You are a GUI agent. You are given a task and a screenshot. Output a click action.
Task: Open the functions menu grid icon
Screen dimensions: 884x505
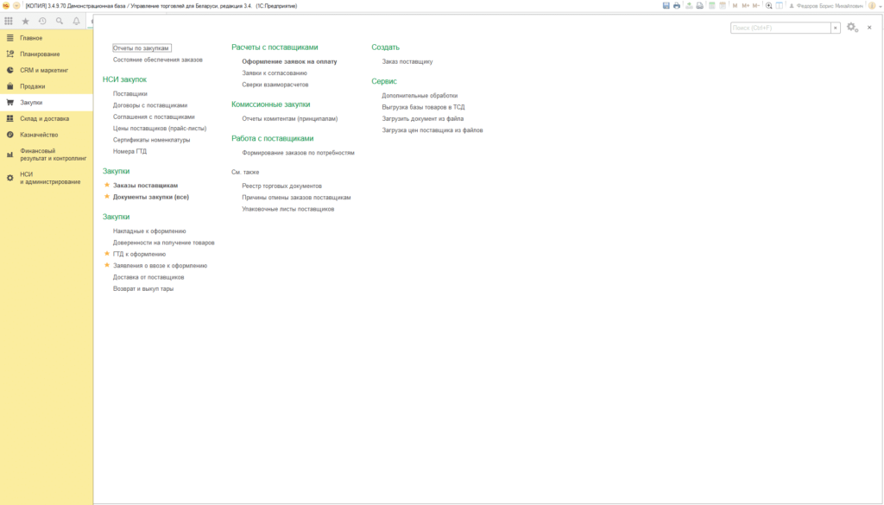(x=9, y=21)
